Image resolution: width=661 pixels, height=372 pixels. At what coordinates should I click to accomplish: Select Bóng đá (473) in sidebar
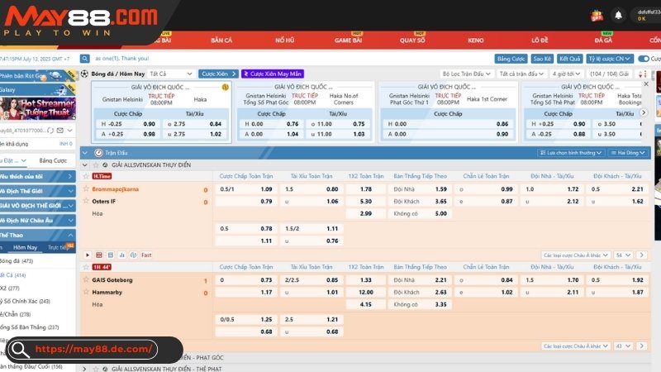click(17, 261)
